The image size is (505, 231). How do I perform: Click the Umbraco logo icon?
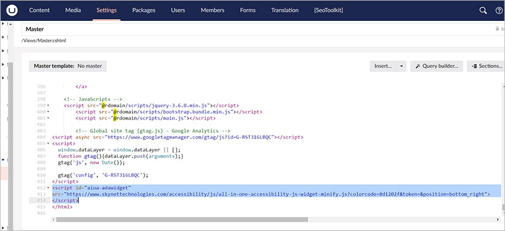(12, 10)
